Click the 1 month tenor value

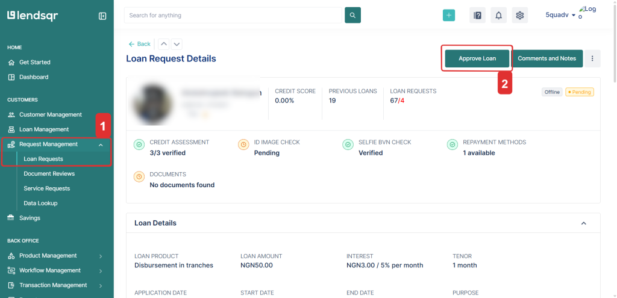[x=465, y=265]
